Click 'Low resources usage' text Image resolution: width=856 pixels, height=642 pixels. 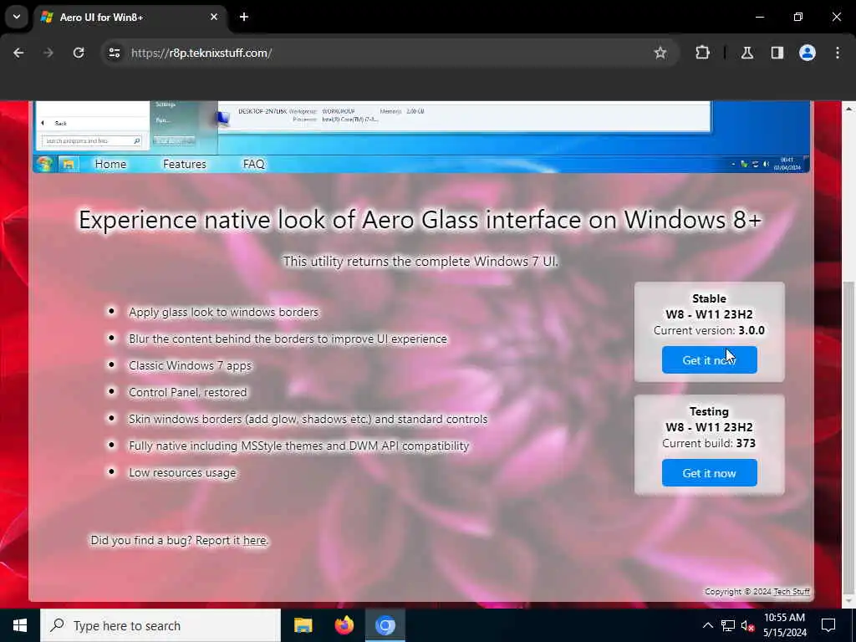coord(182,473)
